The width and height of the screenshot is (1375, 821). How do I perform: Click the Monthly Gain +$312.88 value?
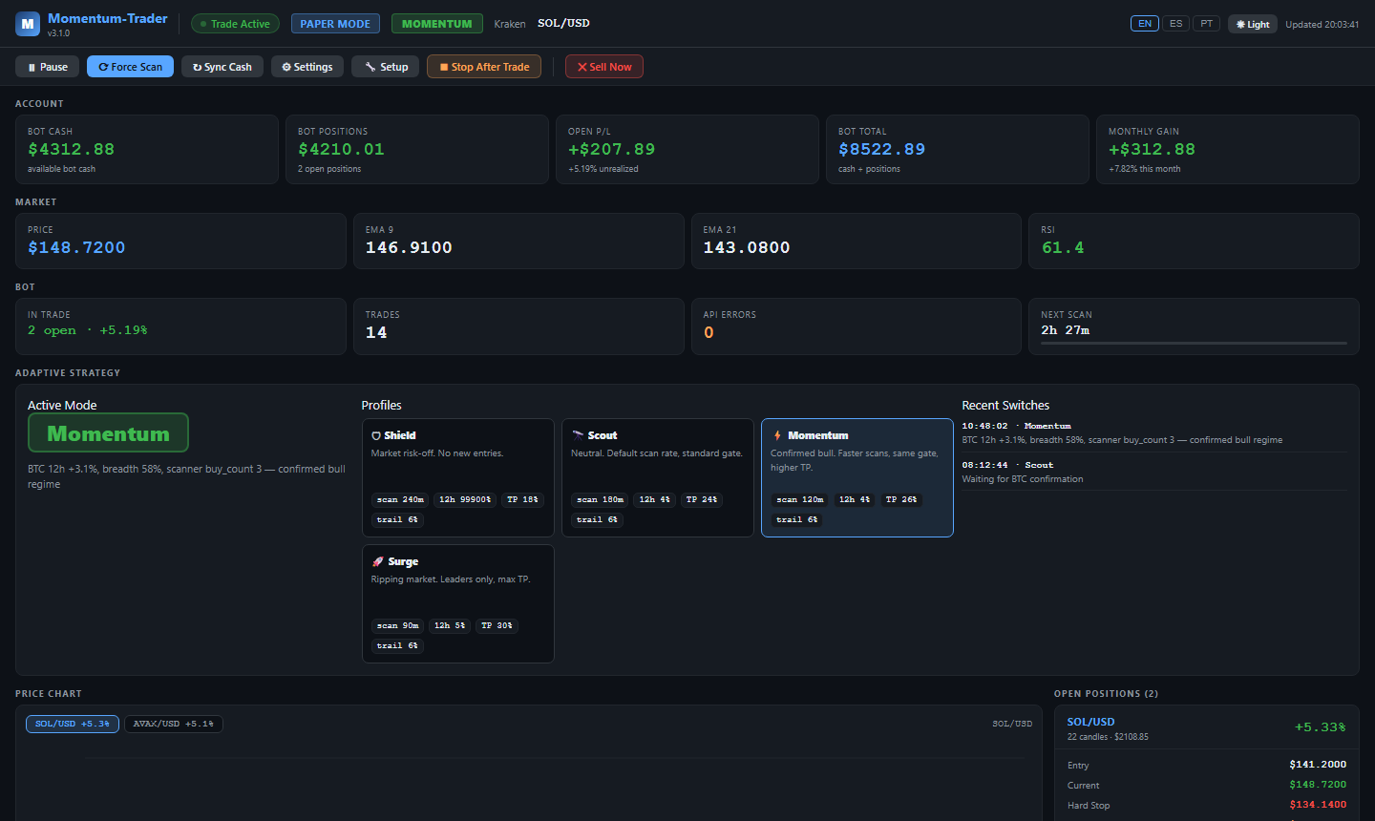[x=1153, y=149]
